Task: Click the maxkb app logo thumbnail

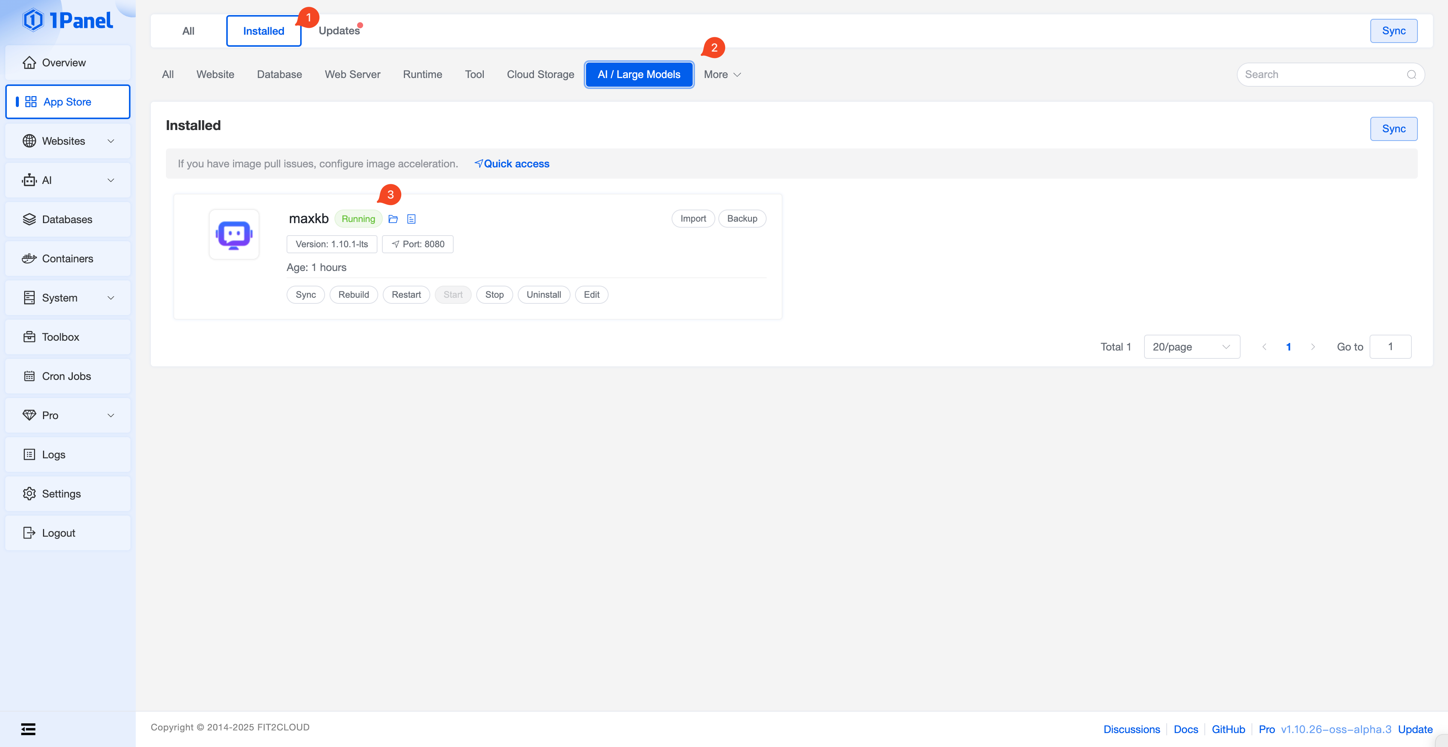Action: [235, 234]
